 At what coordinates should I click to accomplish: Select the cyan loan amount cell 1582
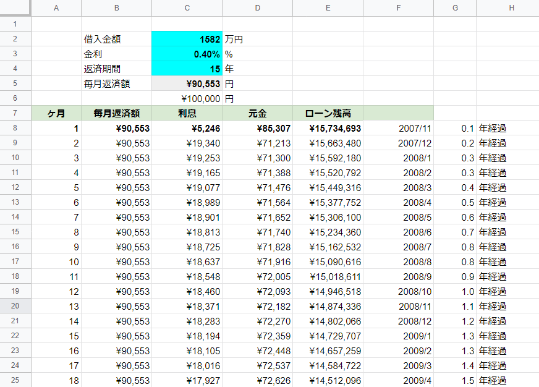tap(187, 39)
